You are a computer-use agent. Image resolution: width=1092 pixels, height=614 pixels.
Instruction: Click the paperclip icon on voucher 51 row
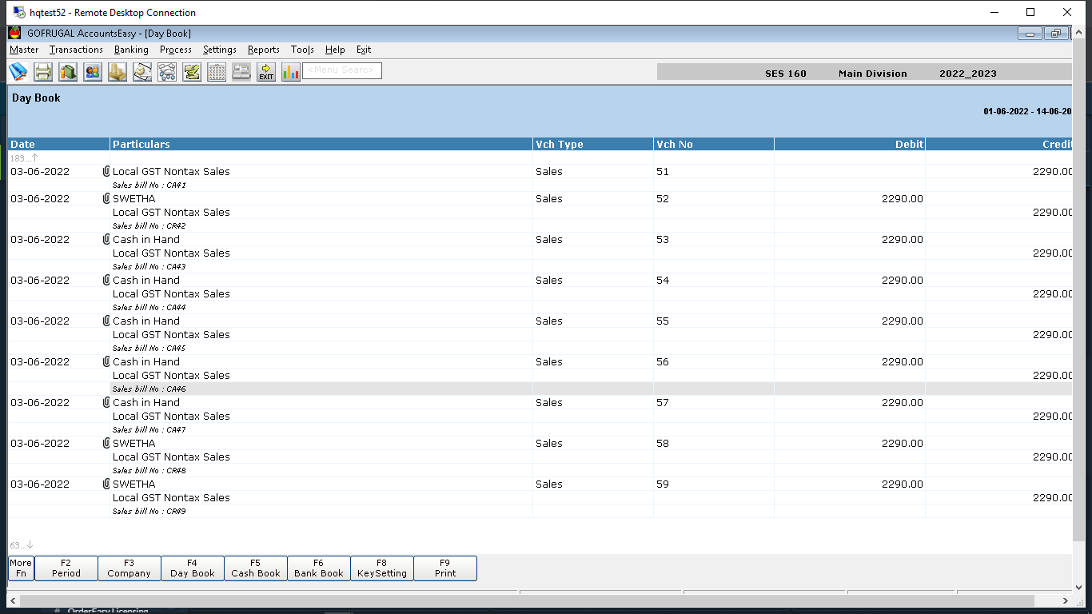(x=106, y=171)
